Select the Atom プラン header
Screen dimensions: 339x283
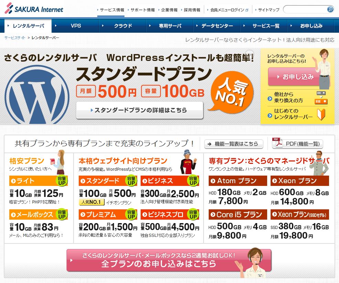(238, 181)
